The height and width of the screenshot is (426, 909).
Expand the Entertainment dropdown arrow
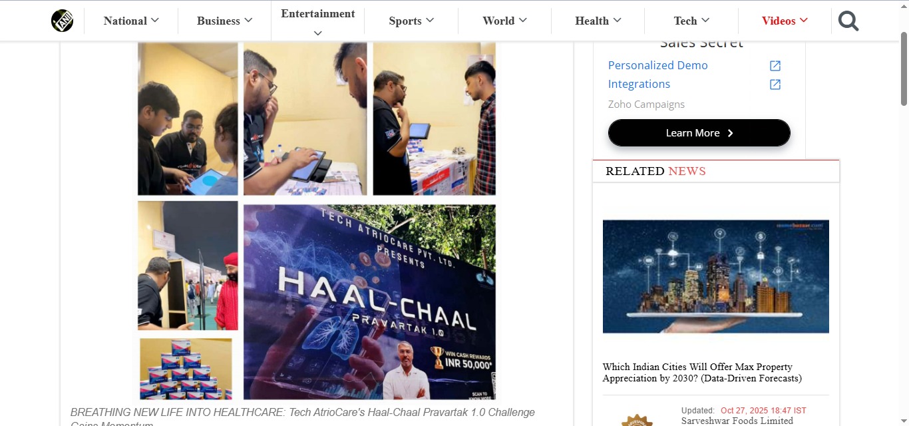[x=317, y=33]
